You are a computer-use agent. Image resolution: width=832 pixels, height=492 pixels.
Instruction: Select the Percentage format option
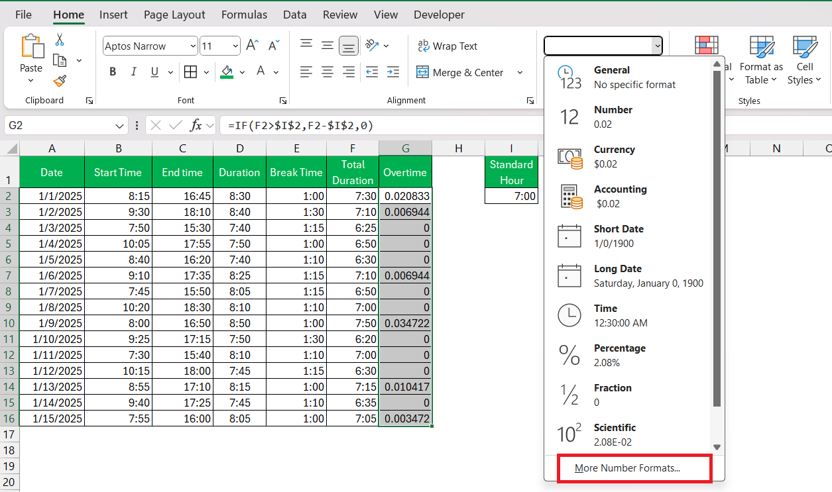pos(627,355)
